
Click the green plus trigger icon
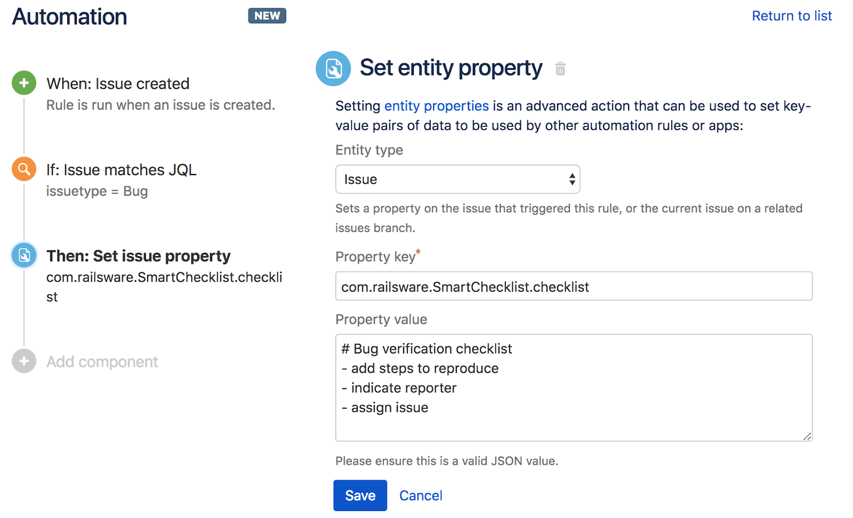(x=24, y=83)
